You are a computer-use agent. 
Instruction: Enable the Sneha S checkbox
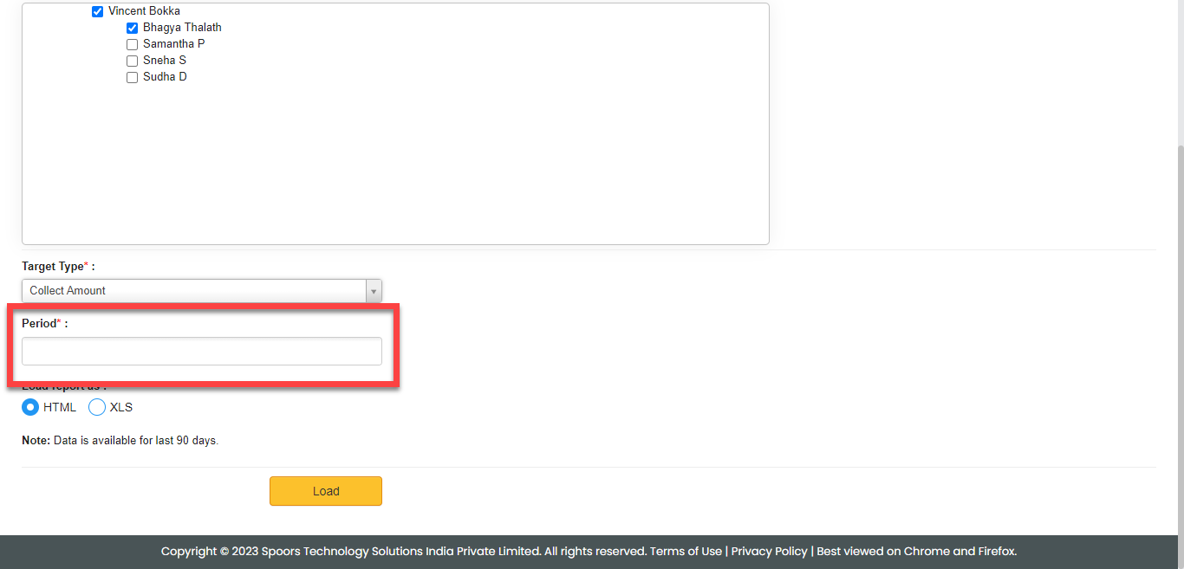[x=132, y=61]
